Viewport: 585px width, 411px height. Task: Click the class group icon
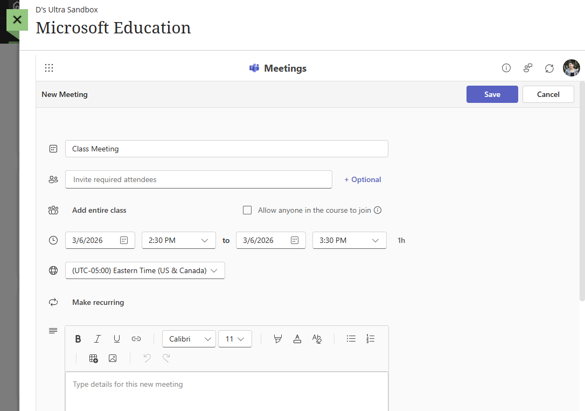53,211
